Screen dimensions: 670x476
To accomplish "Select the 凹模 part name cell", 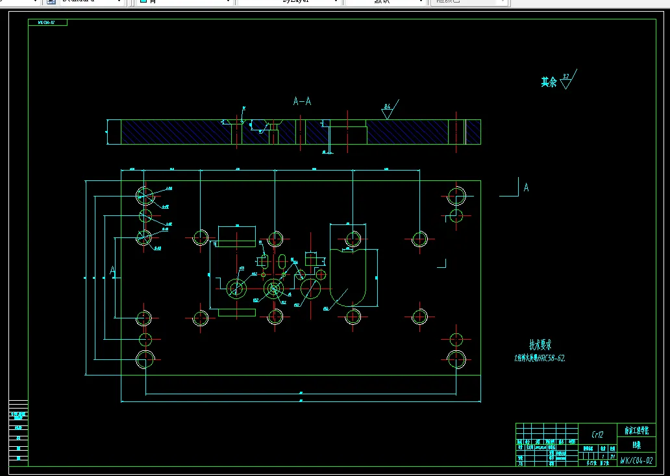I will pyautogui.click(x=637, y=446).
